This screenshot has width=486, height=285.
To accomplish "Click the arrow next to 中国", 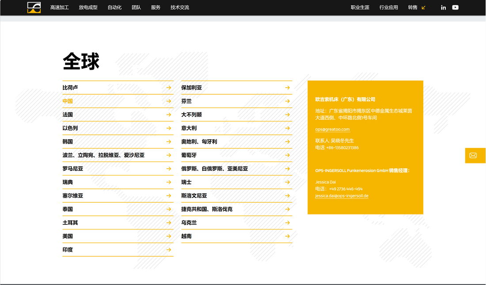I will point(169,101).
